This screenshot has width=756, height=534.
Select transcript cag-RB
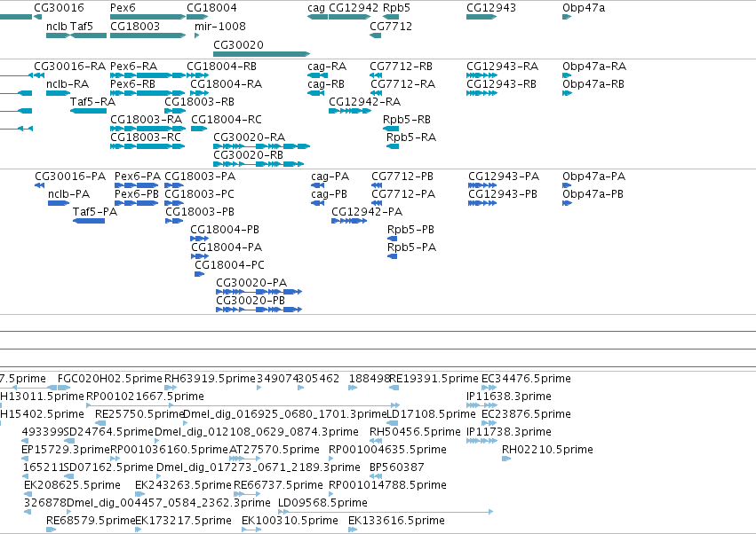pos(315,93)
